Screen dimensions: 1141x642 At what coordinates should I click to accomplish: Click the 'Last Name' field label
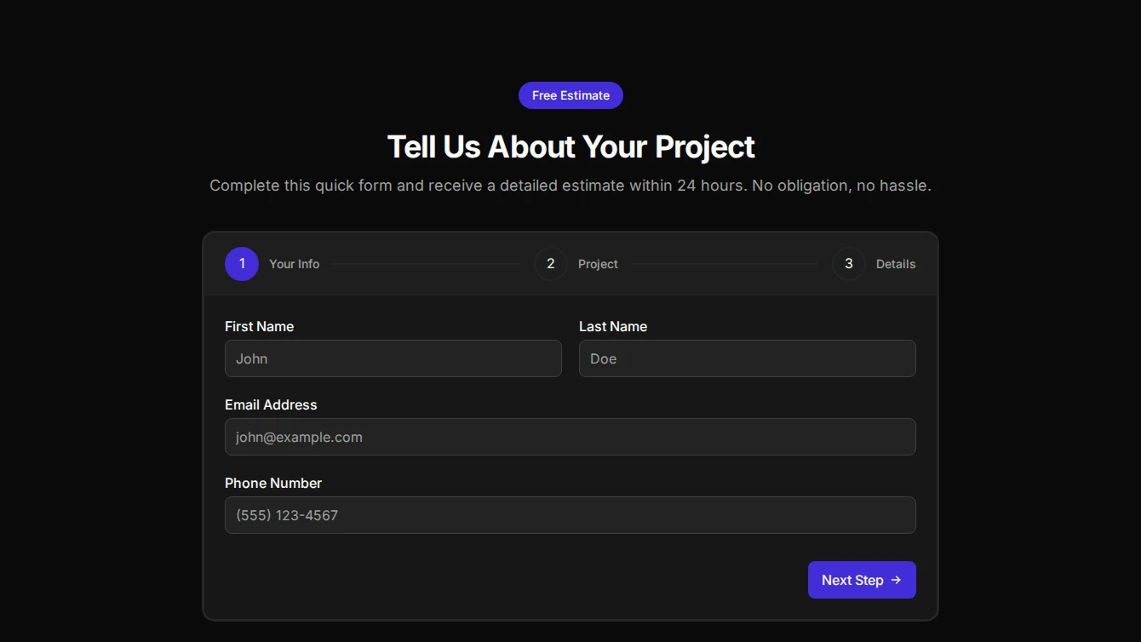click(613, 326)
